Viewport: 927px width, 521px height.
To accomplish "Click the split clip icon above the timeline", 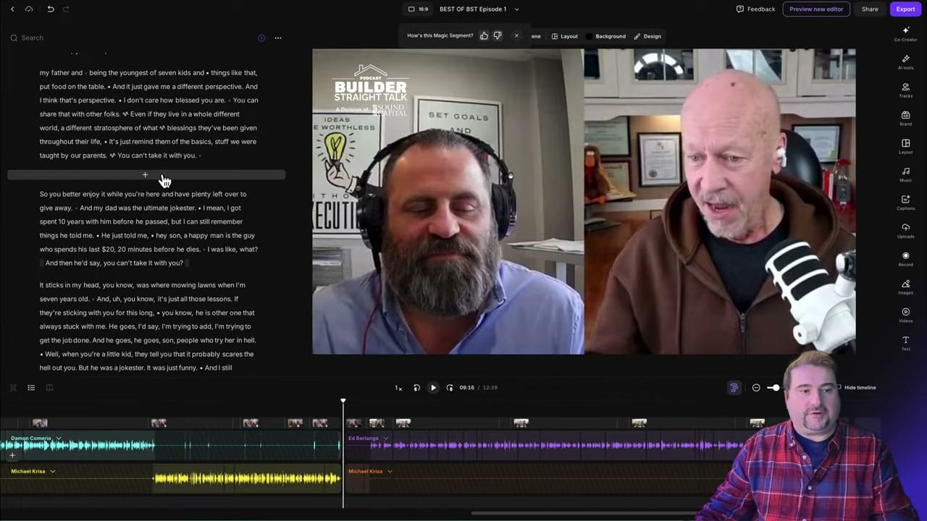I will point(13,388).
